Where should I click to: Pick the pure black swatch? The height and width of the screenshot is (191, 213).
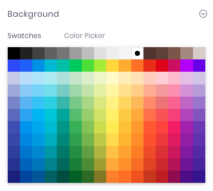[14, 53]
